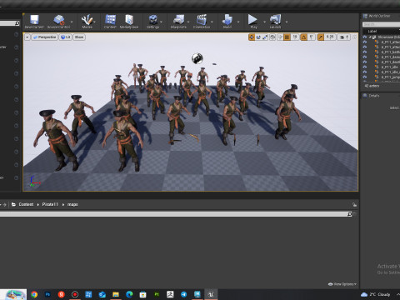The image size is (400, 300).
Task: Click the weather 2°C Cloudy widget
Action: (x=375, y=294)
